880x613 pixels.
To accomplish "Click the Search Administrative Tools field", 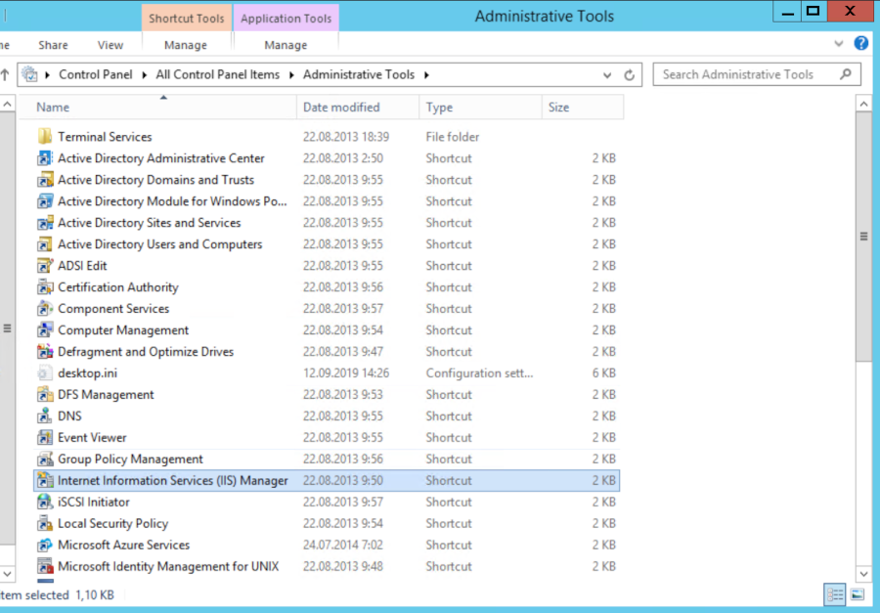I will pyautogui.click(x=738, y=74).
